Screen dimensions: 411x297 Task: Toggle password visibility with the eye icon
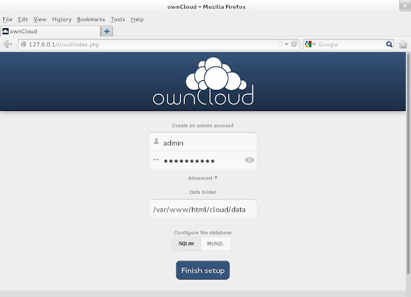click(x=249, y=160)
